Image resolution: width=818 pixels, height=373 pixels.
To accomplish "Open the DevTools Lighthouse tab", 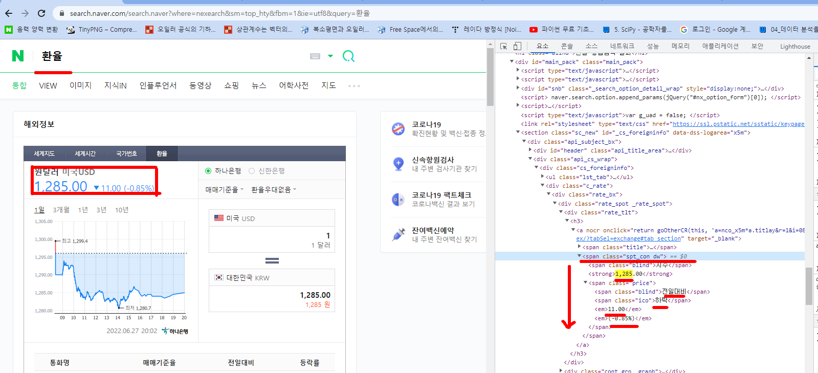I will click(x=795, y=47).
